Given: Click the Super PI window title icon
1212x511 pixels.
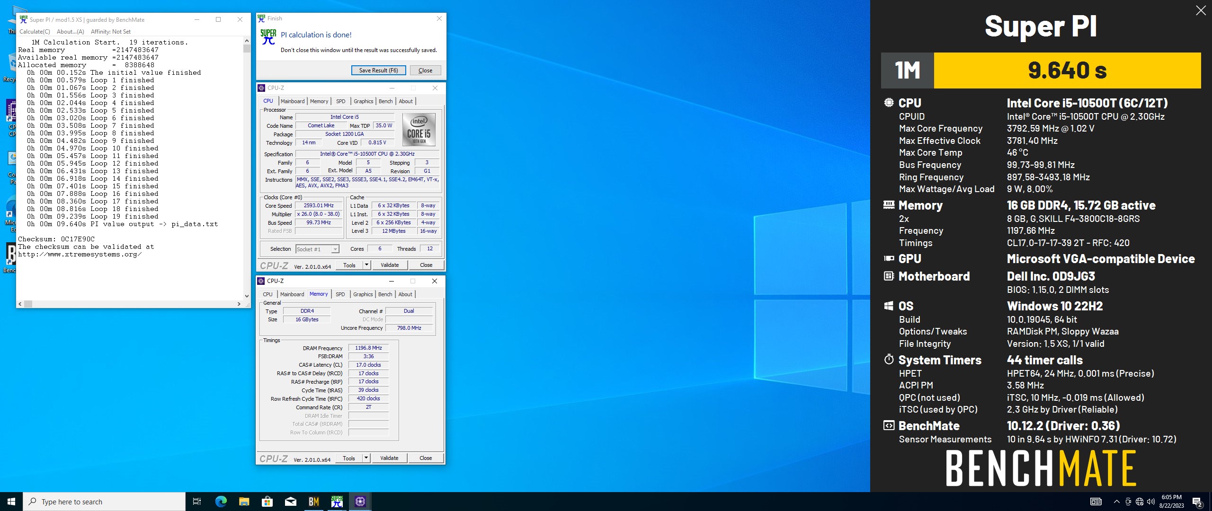Looking at the screenshot, I should click(x=23, y=19).
